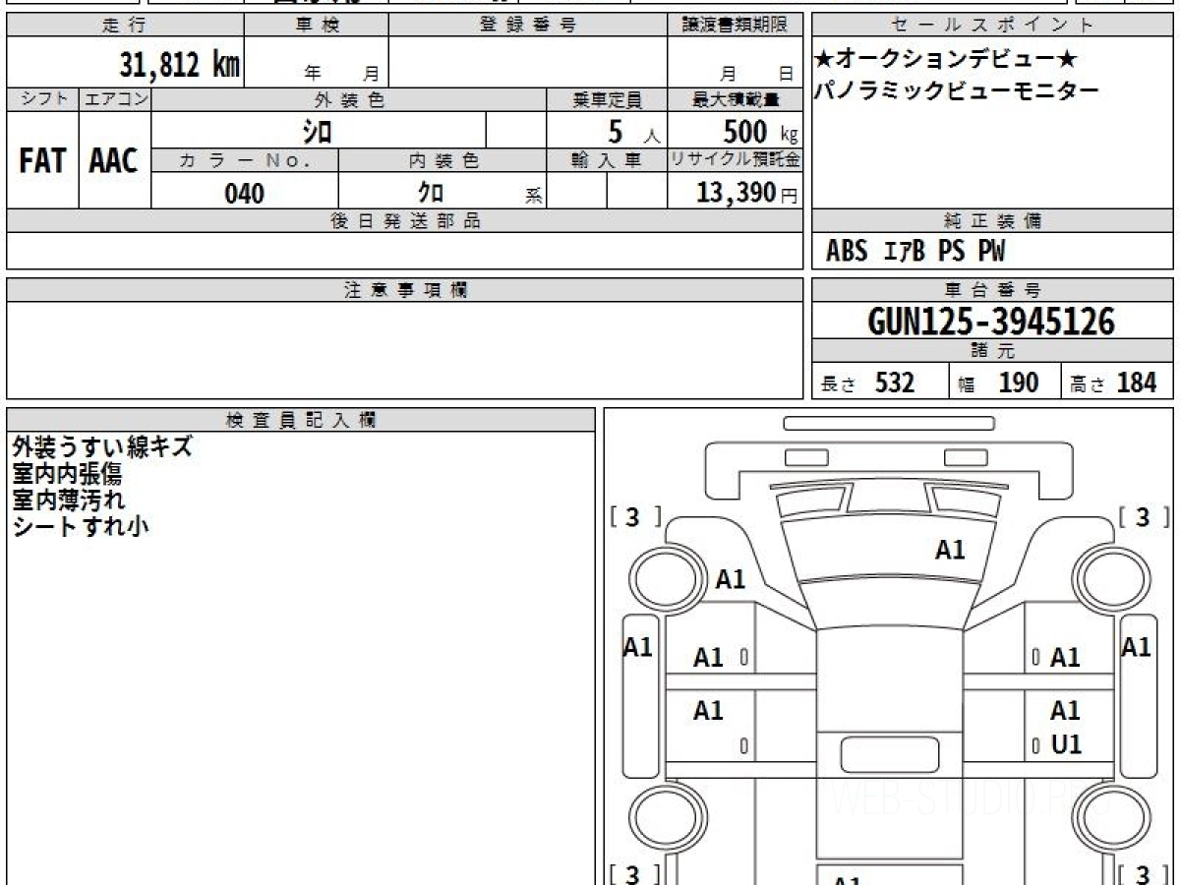
Task: Select the 注意事項欄 header bar
Action: (405, 290)
